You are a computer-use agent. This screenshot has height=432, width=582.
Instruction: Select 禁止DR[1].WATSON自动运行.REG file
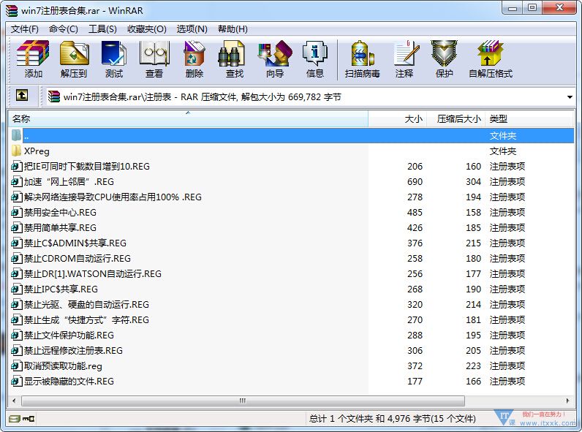pyautogui.click(x=93, y=274)
